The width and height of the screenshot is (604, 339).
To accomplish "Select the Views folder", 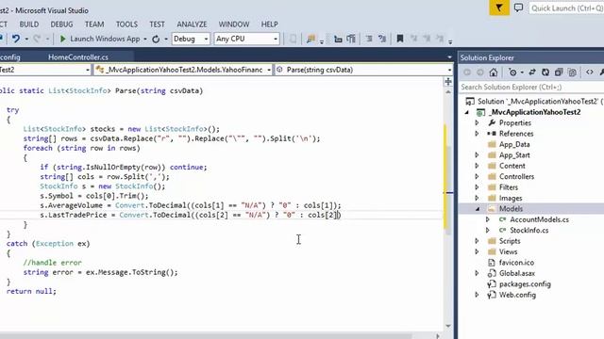I will coord(508,252).
